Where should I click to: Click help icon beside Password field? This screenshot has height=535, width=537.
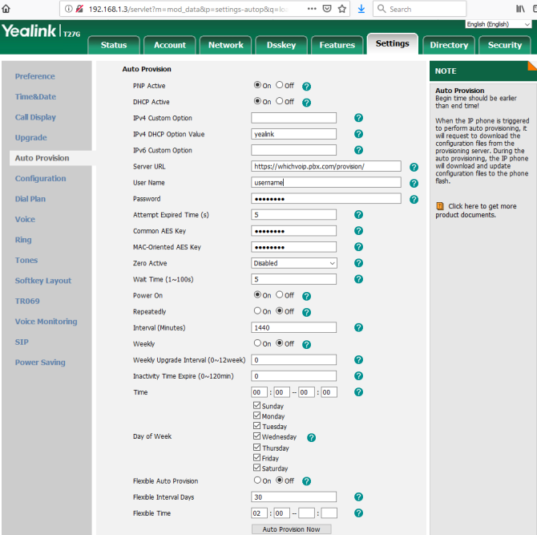(414, 200)
